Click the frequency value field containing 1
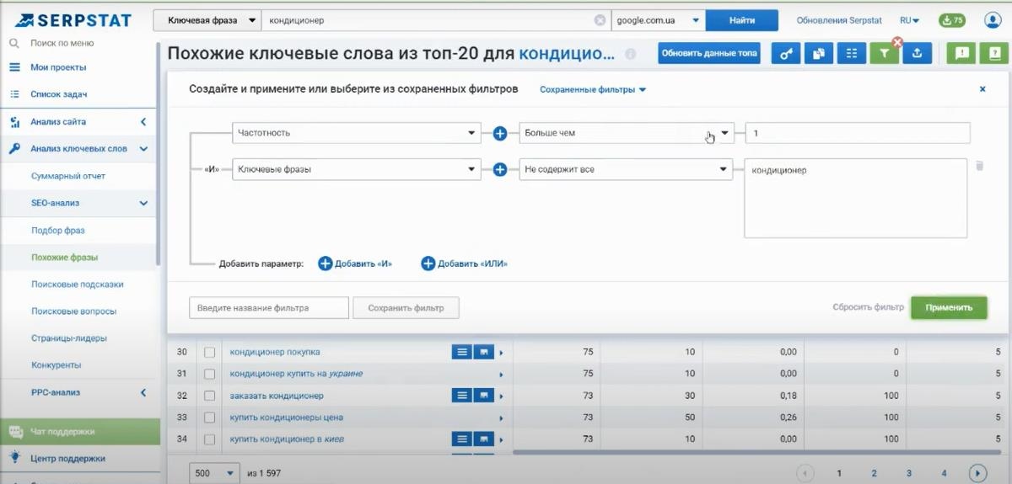Image resolution: width=1012 pixels, height=484 pixels. [x=858, y=133]
